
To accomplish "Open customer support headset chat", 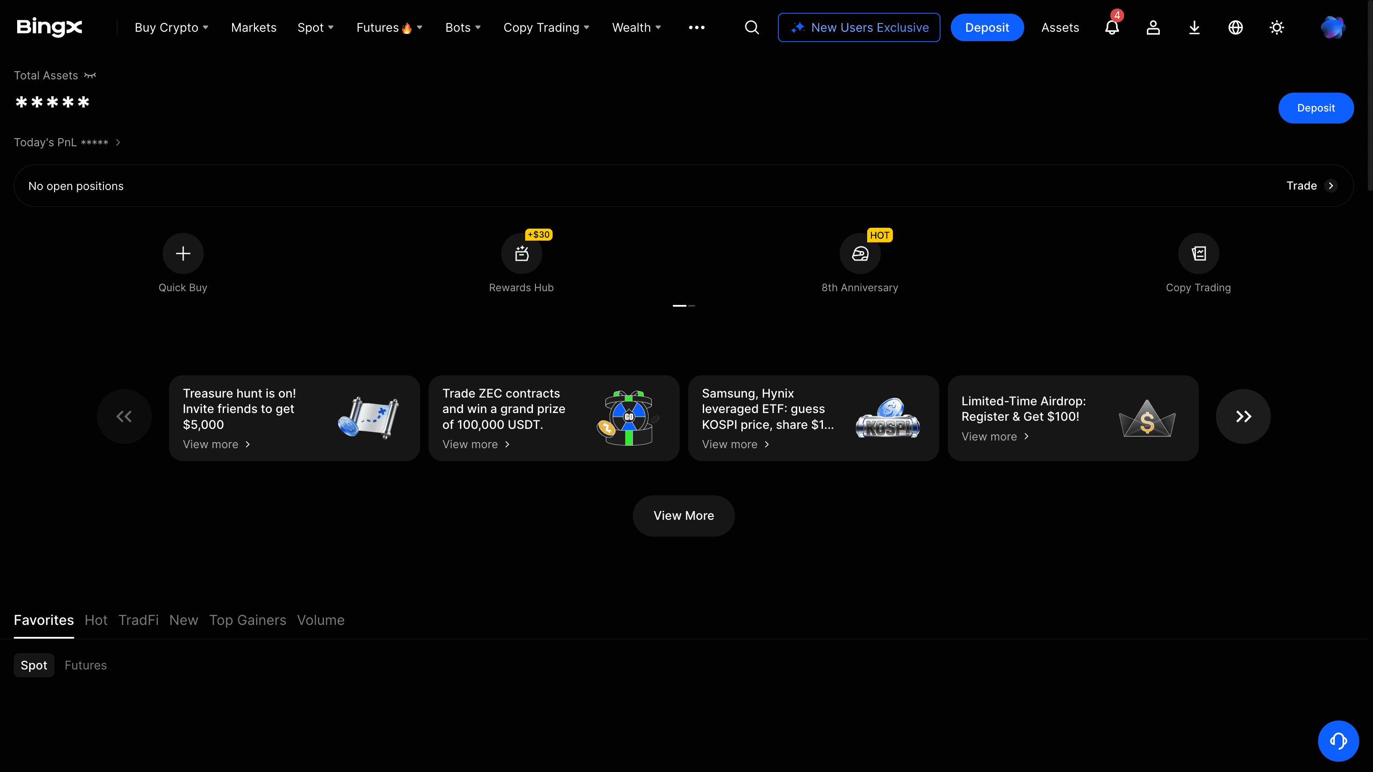I will (1338, 741).
